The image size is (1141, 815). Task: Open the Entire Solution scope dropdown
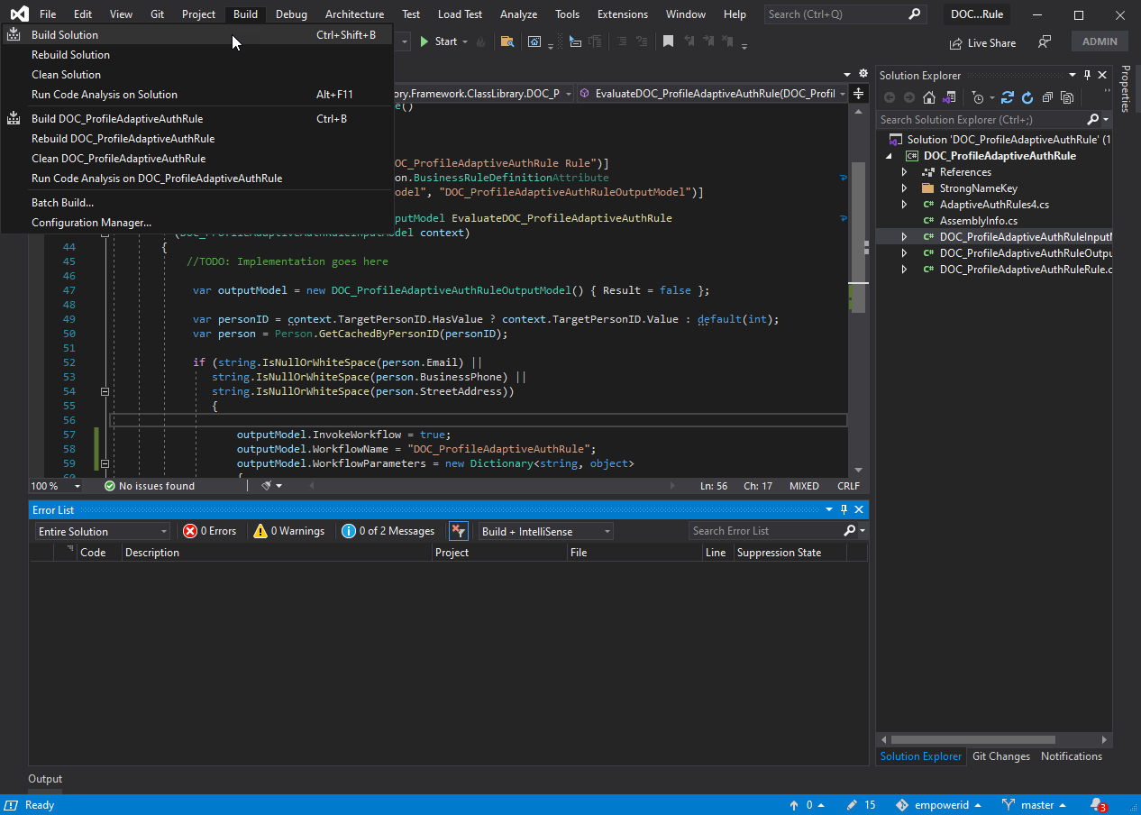(101, 531)
